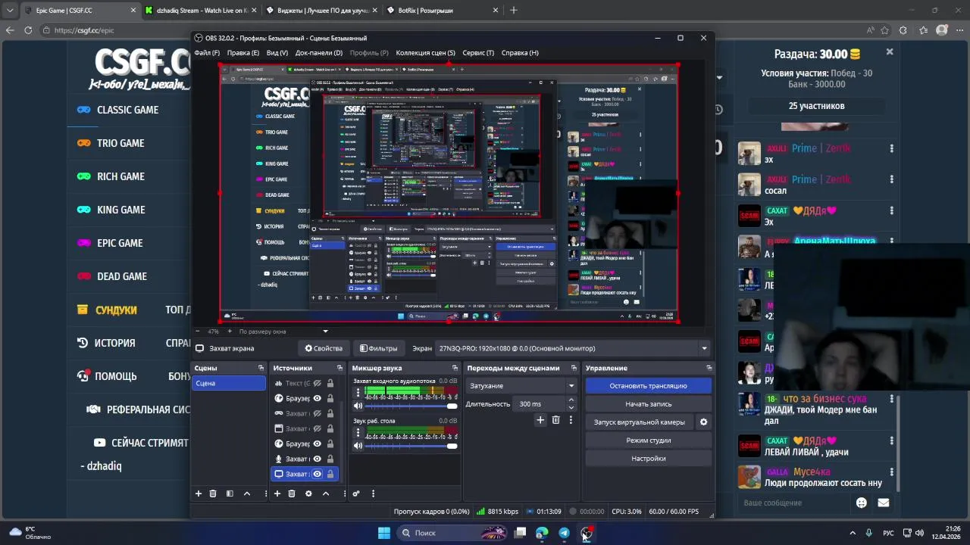Hide the microphone capture source
The width and height of the screenshot is (970, 545).
point(318,459)
